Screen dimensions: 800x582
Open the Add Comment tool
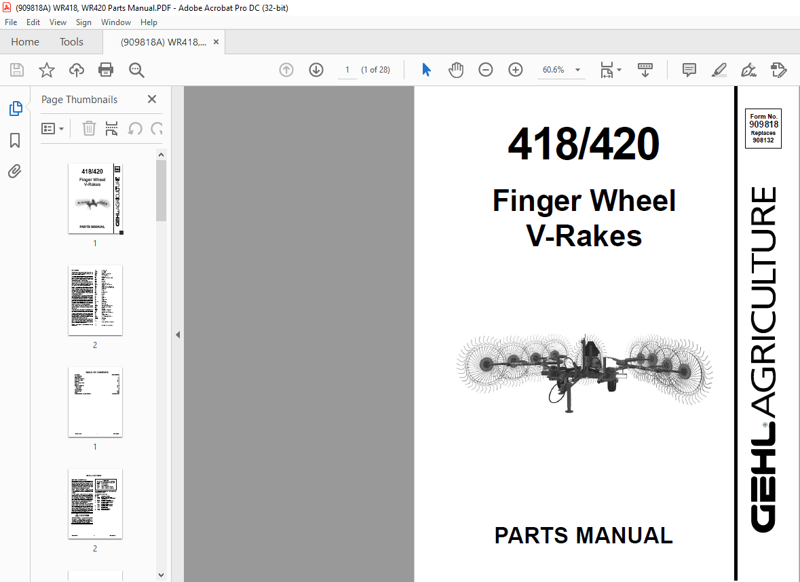pos(689,70)
